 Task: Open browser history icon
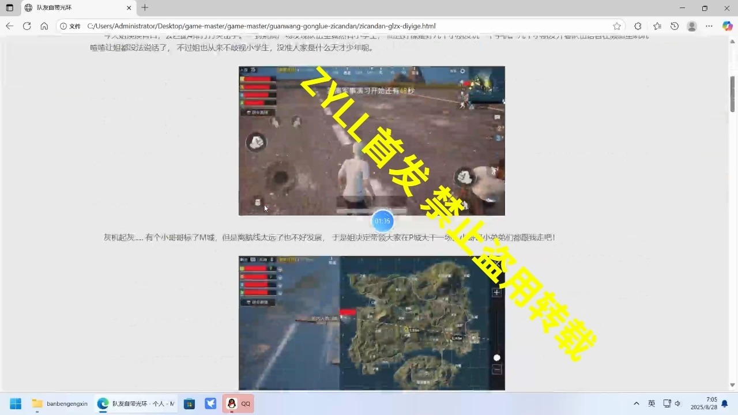point(675,26)
